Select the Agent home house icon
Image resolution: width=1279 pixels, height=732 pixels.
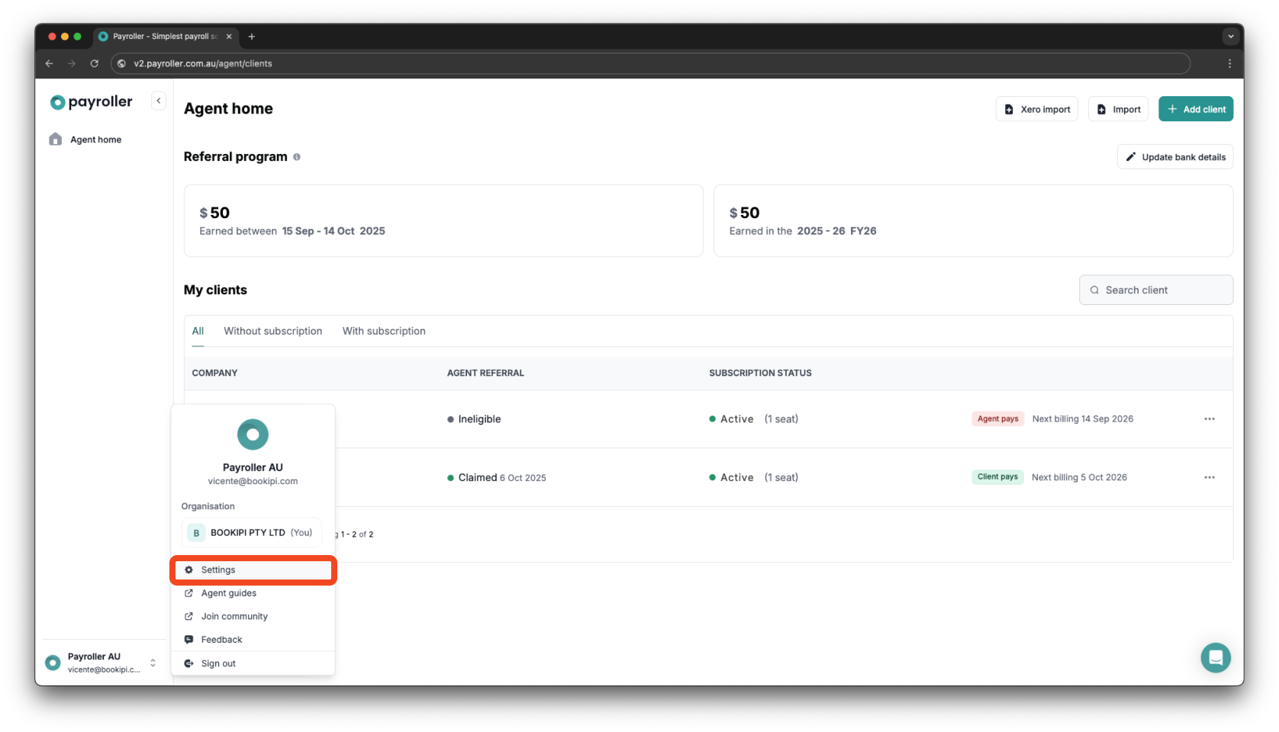pyautogui.click(x=55, y=139)
